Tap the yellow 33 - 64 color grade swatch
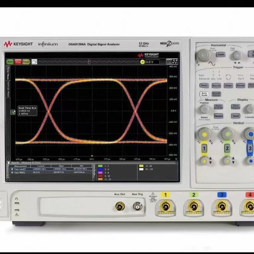The height and width of the screenshot is (254, 254). click(x=141, y=166)
